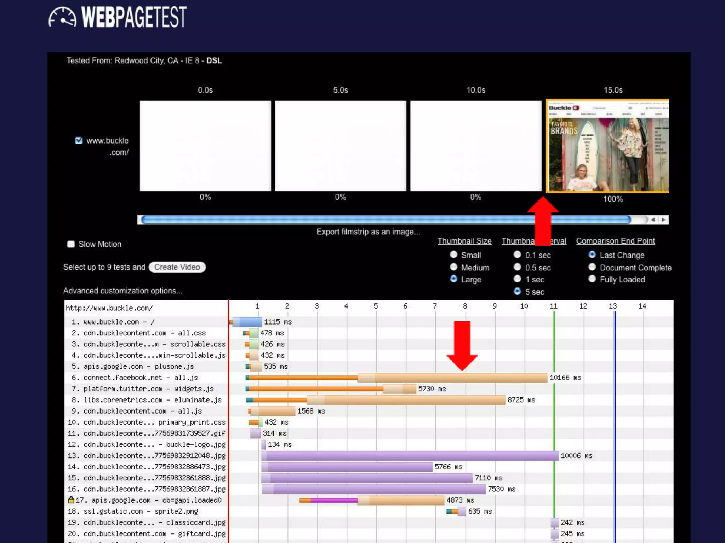
Task: Click the WebPageTest speedometer logo icon
Action: [x=62, y=17]
